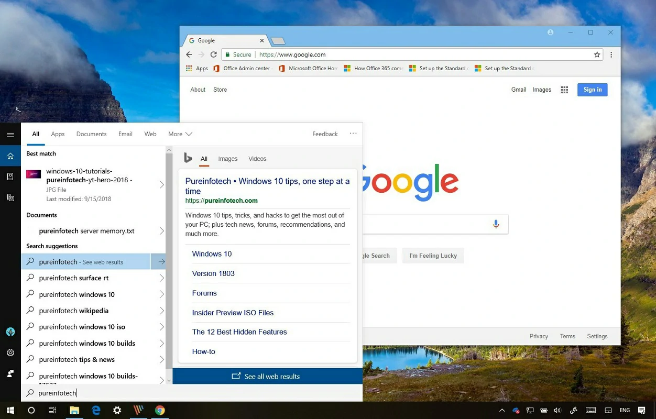This screenshot has height=419, width=656.
Task: Expand the More filter dropdown
Action: pos(180,134)
